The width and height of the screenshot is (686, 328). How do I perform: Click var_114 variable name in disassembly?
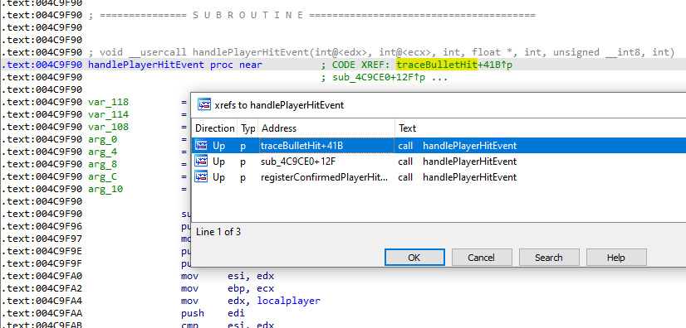pos(109,114)
